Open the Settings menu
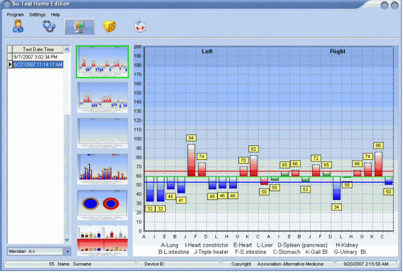The image size is (403, 273). click(x=37, y=15)
